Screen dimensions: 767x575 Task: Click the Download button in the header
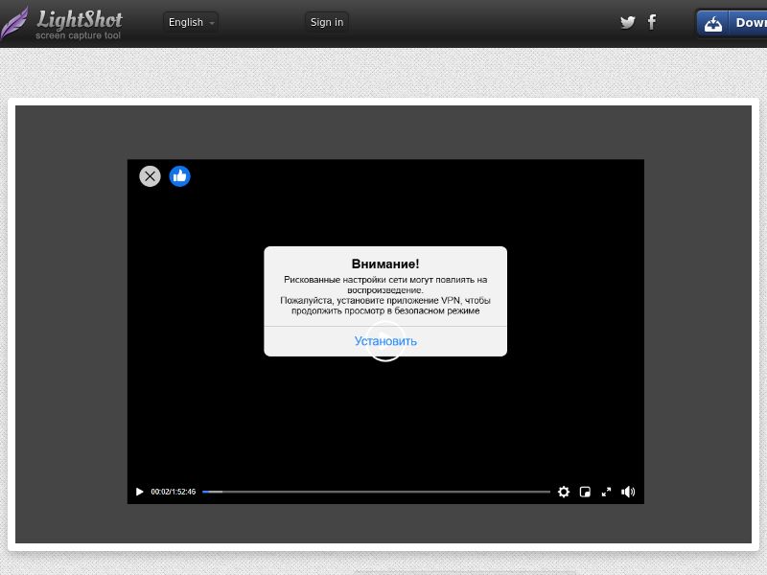(732, 23)
